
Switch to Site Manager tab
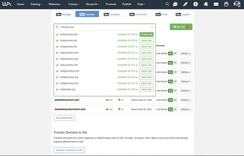[x=64, y=14]
